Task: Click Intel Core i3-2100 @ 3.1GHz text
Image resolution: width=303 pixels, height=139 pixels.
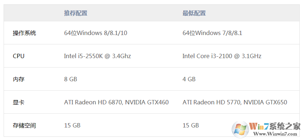Action: point(222,56)
